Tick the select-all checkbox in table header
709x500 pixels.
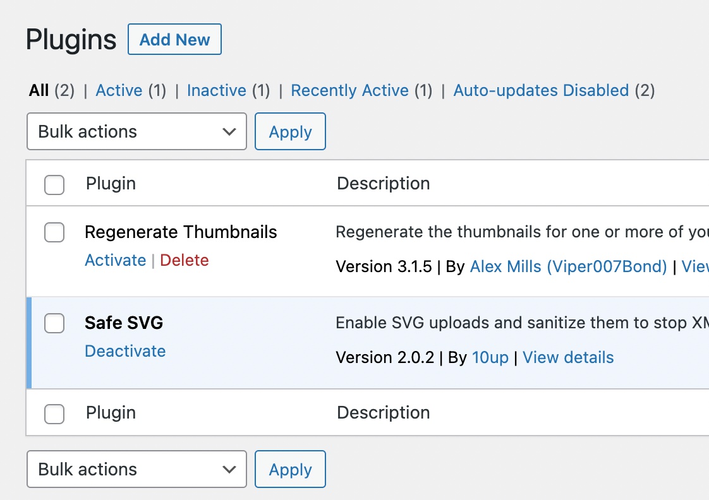(x=54, y=184)
